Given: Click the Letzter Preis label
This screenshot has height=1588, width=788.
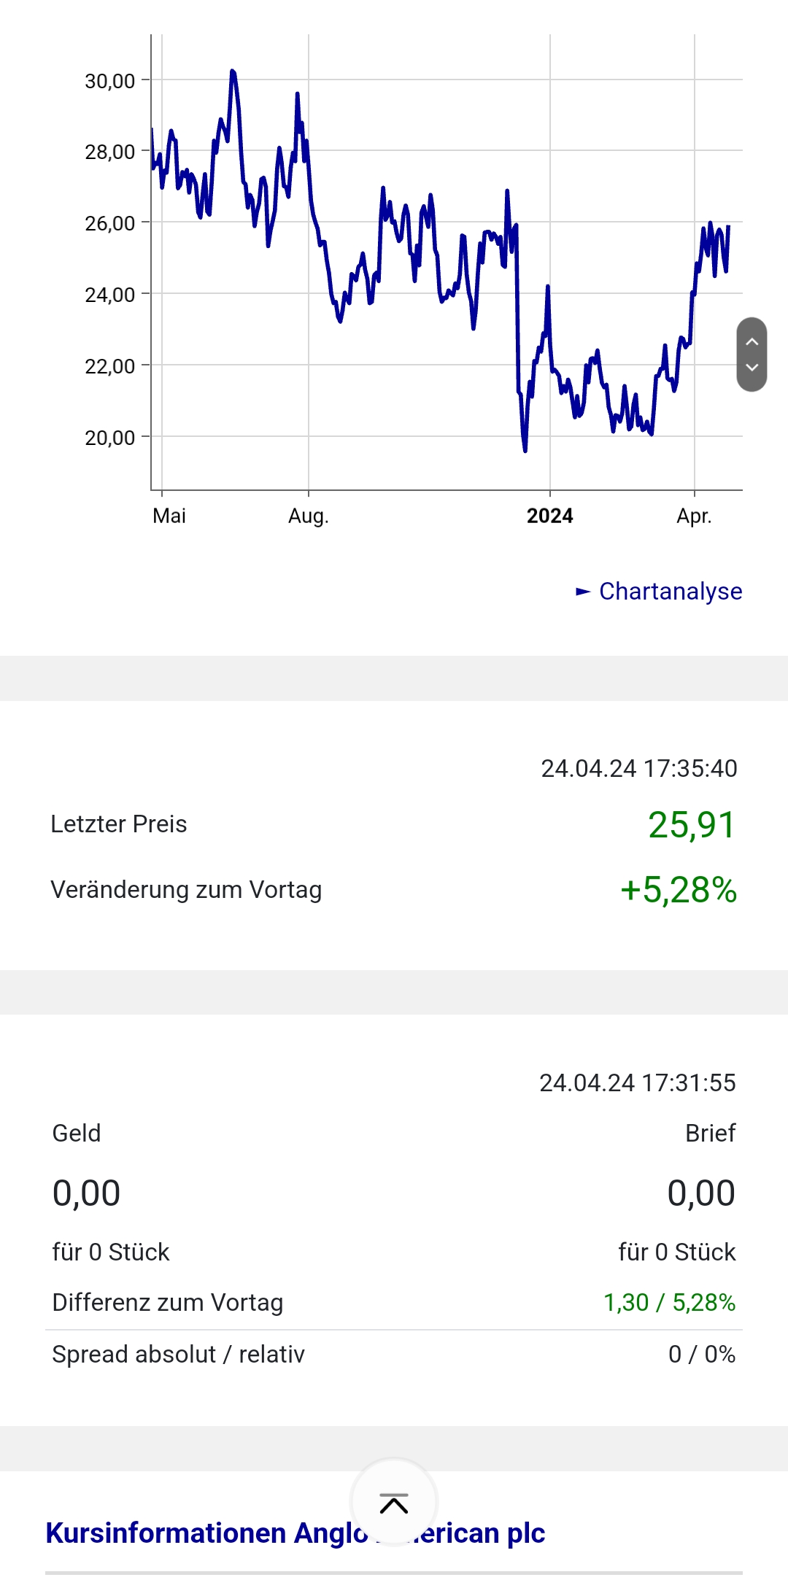Looking at the screenshot, I should [119, 824].
